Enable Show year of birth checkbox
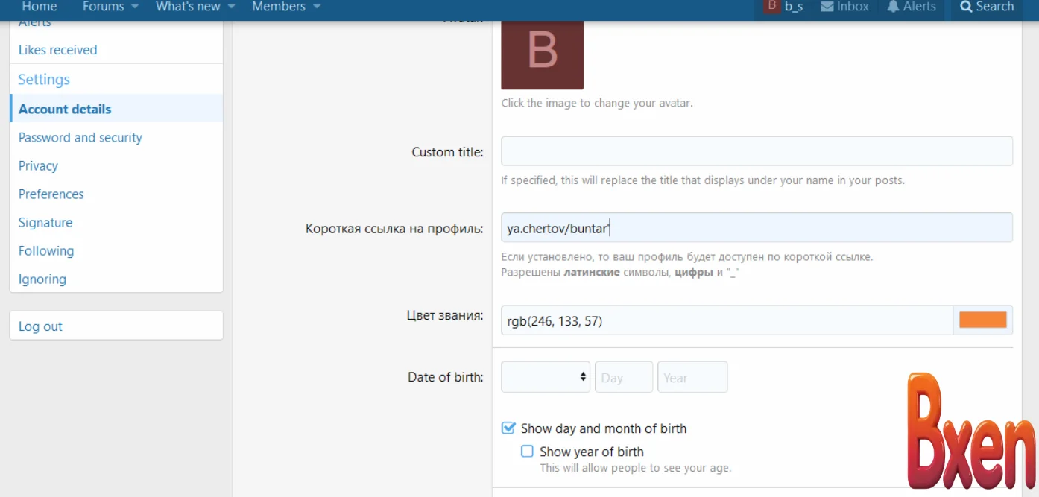 (x=527, y=452)
